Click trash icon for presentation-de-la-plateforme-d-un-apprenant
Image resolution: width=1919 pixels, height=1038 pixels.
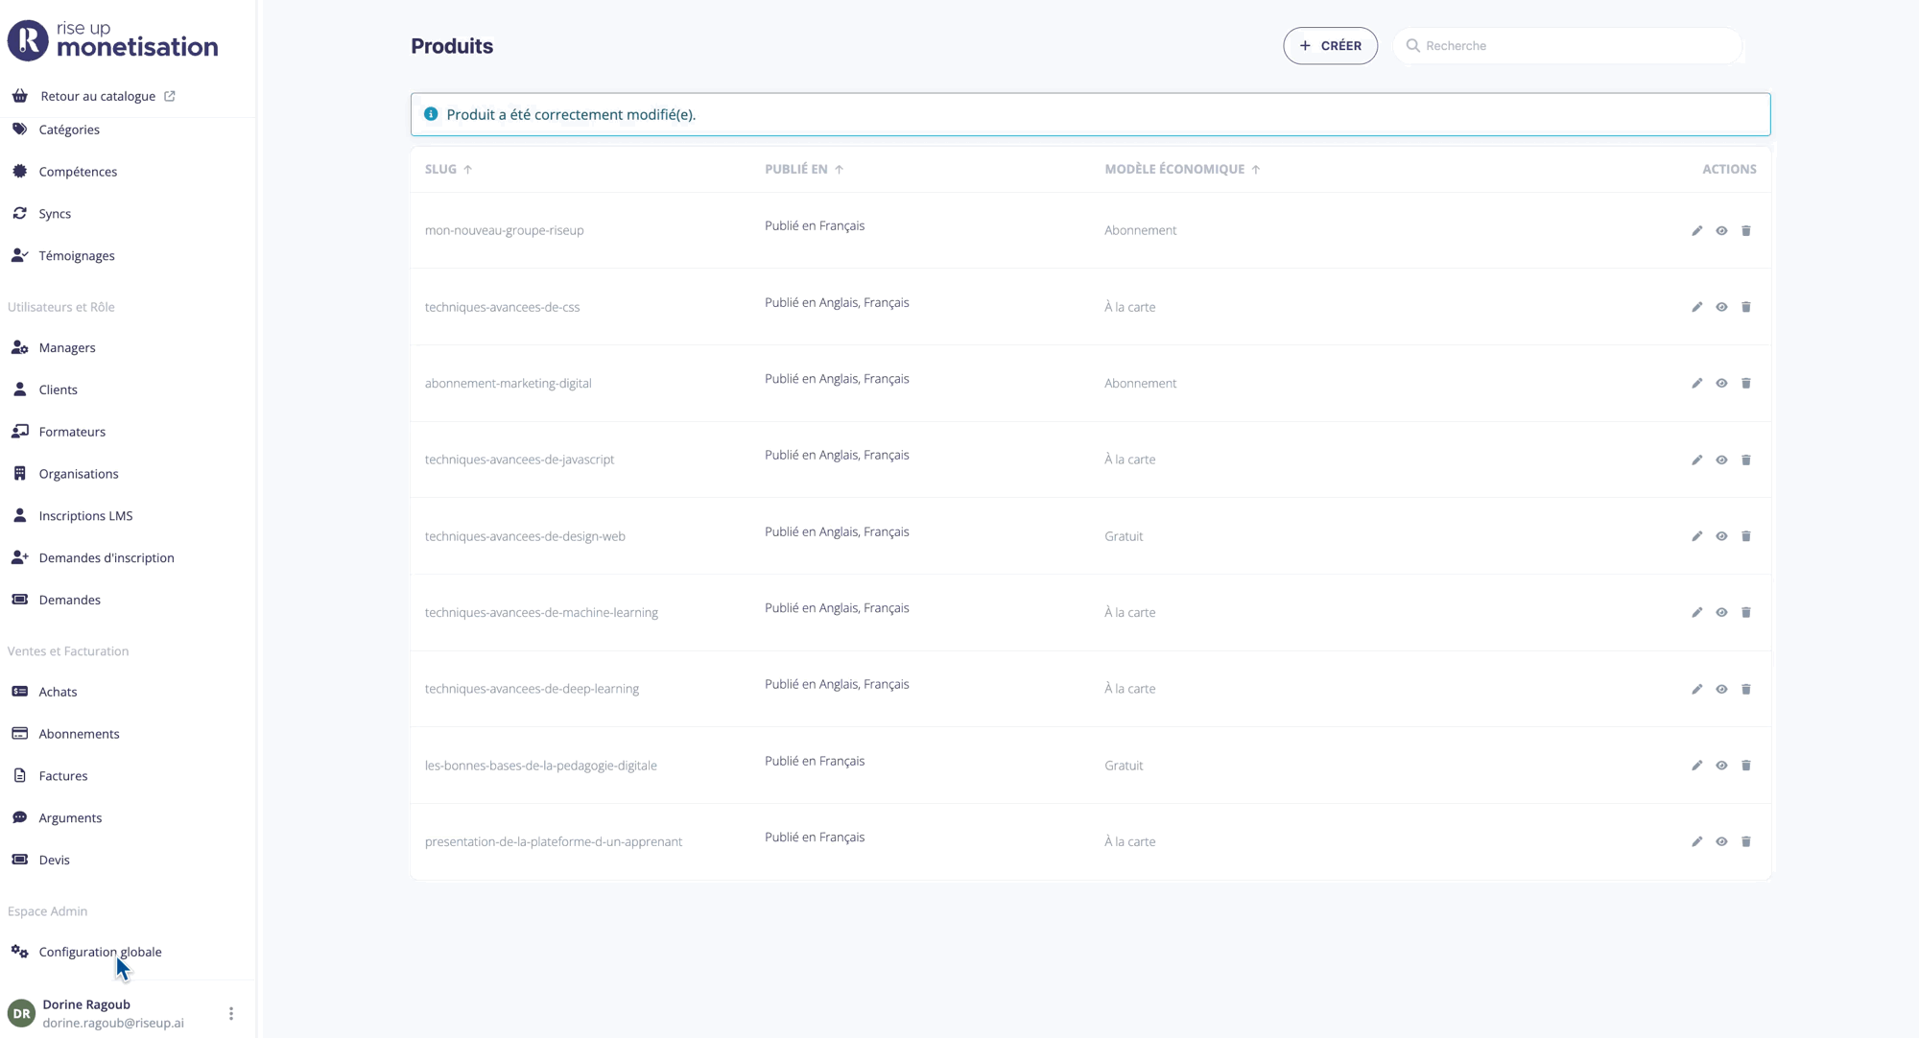coord(1745,841)
